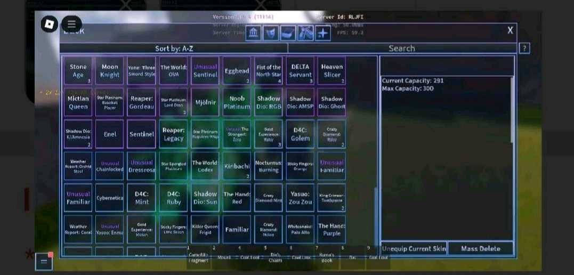Select Weather Report: Orchid Steel skin
This screenshot has width=574, height=275.
78,166
